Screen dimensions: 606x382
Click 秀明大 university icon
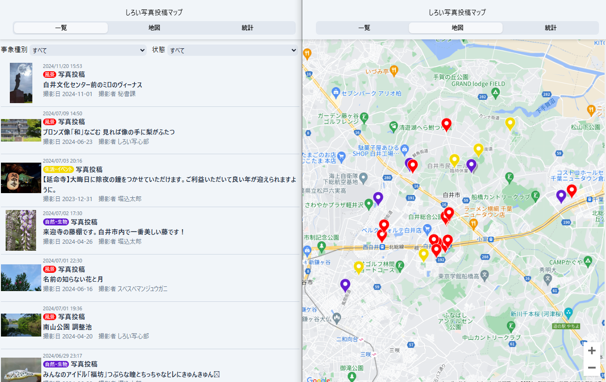(x=547, y=279)
